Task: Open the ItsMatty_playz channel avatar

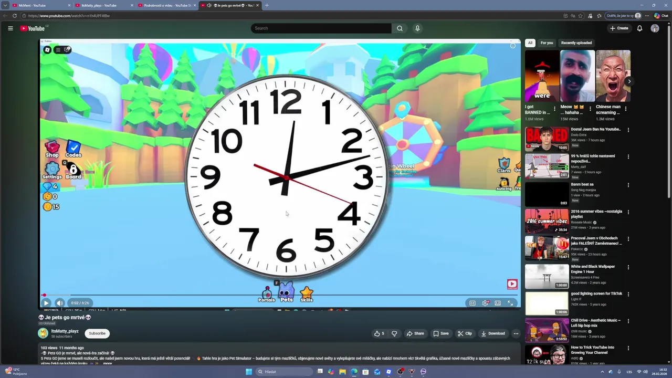Action: (x=43, y=333)
